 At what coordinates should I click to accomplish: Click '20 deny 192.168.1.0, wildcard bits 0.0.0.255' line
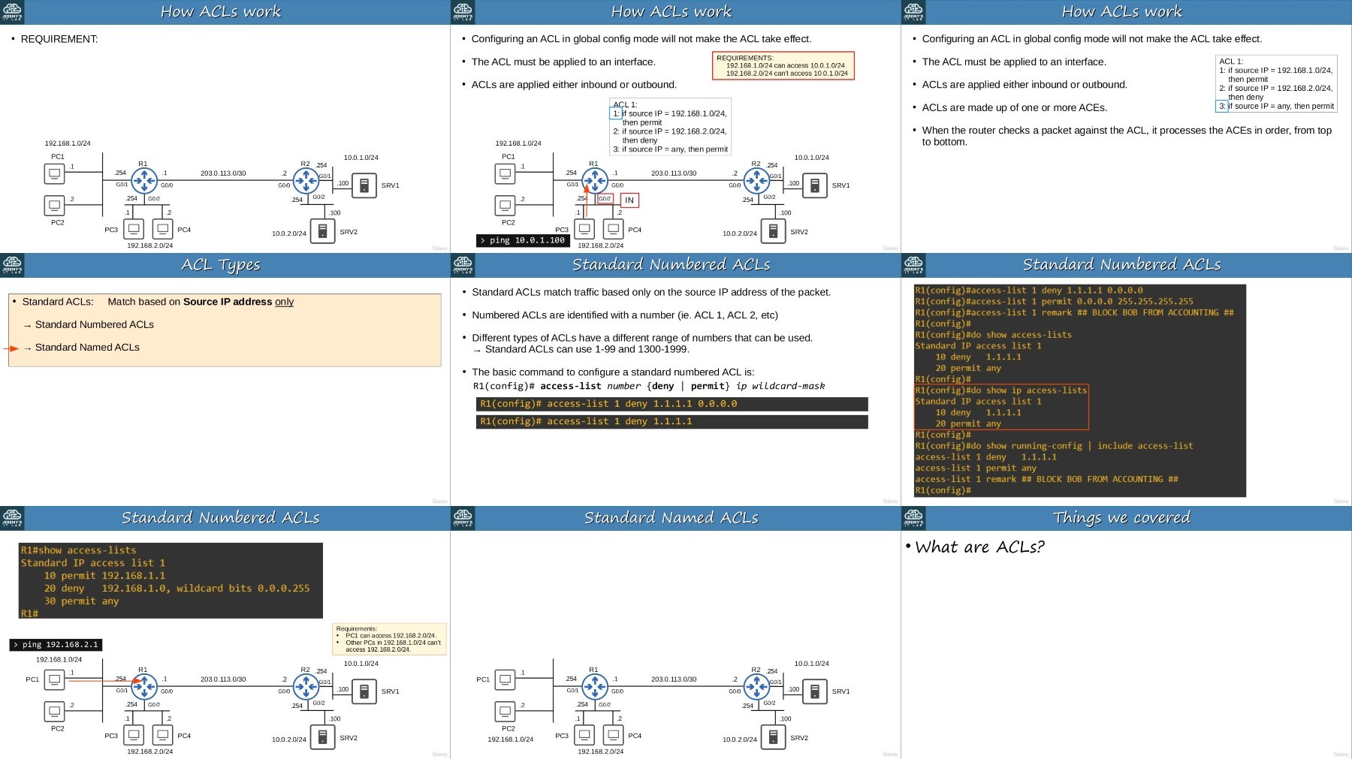coord(177,589)
